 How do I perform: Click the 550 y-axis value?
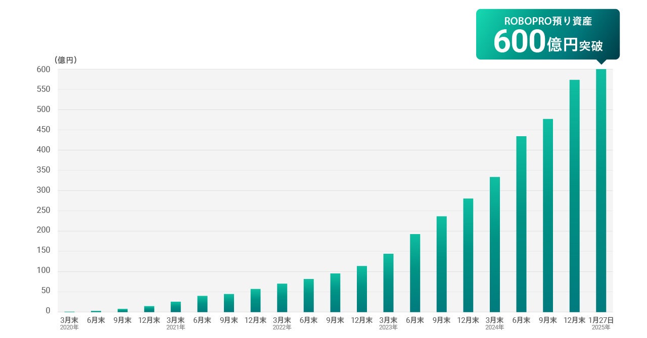pyautogui.click(x=43, y=90)
